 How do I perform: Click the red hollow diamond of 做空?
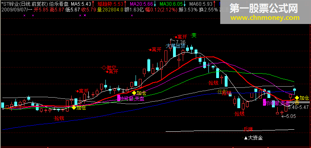click(x=104, y=68)
